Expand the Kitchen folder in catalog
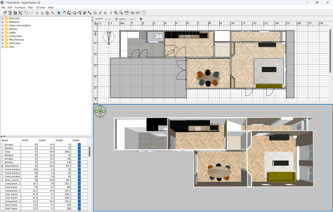333x212 pixels. point(2,29)
